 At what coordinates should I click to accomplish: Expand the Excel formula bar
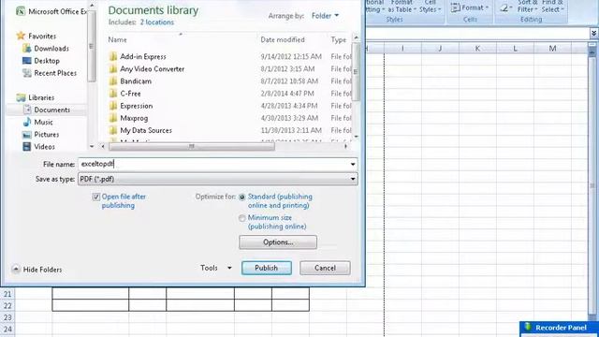593,34
